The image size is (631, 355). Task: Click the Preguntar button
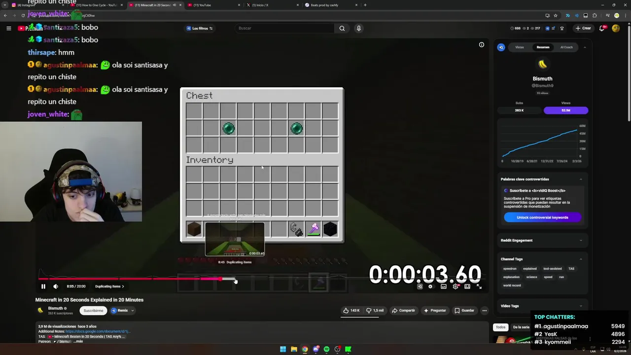434,311
